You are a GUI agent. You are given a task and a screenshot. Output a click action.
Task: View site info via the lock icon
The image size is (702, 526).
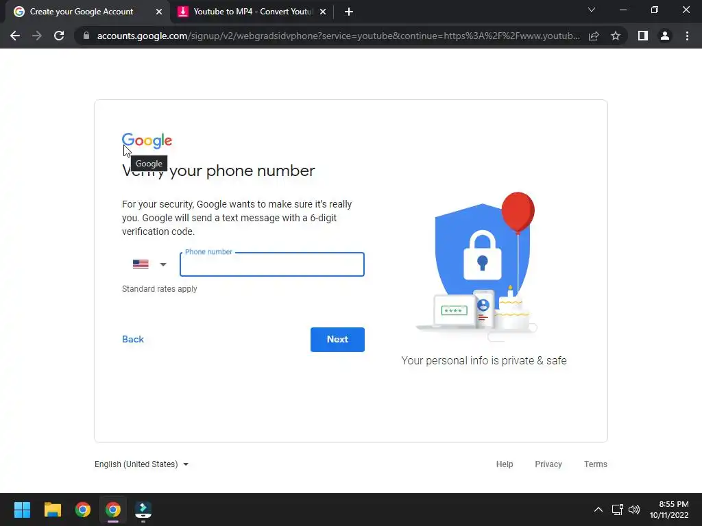tap(86, 36)
